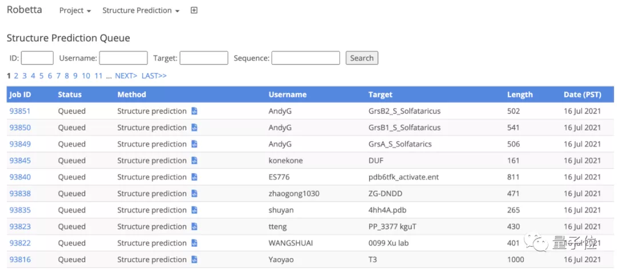
Task: Click file icon for job 93850
Action: pos(194,128)
